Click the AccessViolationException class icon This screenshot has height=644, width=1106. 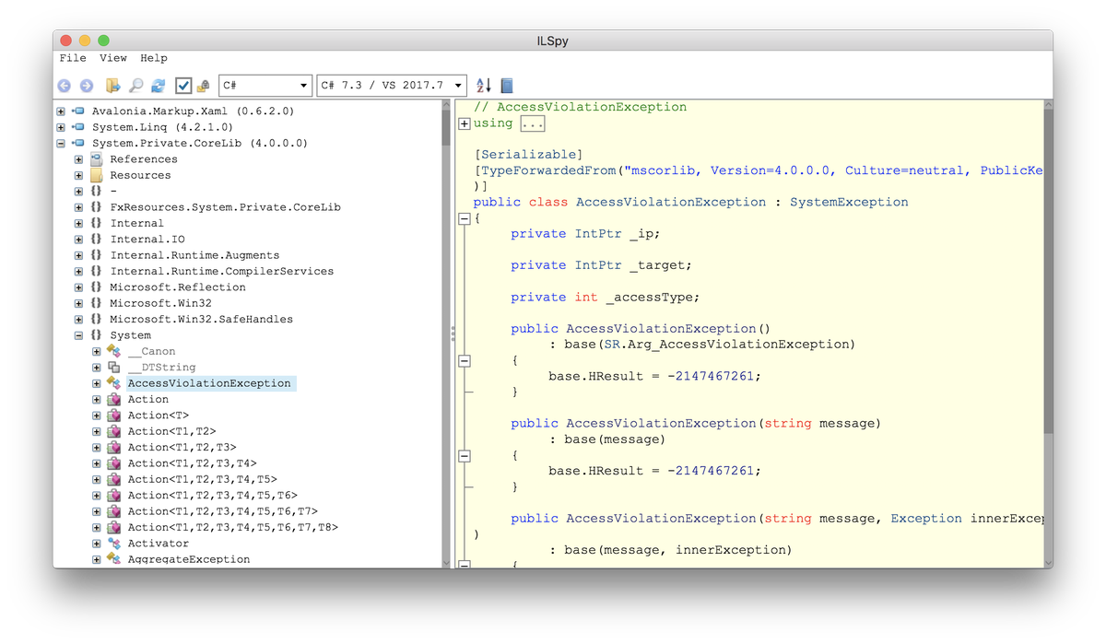click(113, 383)
